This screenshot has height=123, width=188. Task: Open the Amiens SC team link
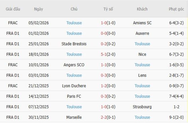(142, 23)
